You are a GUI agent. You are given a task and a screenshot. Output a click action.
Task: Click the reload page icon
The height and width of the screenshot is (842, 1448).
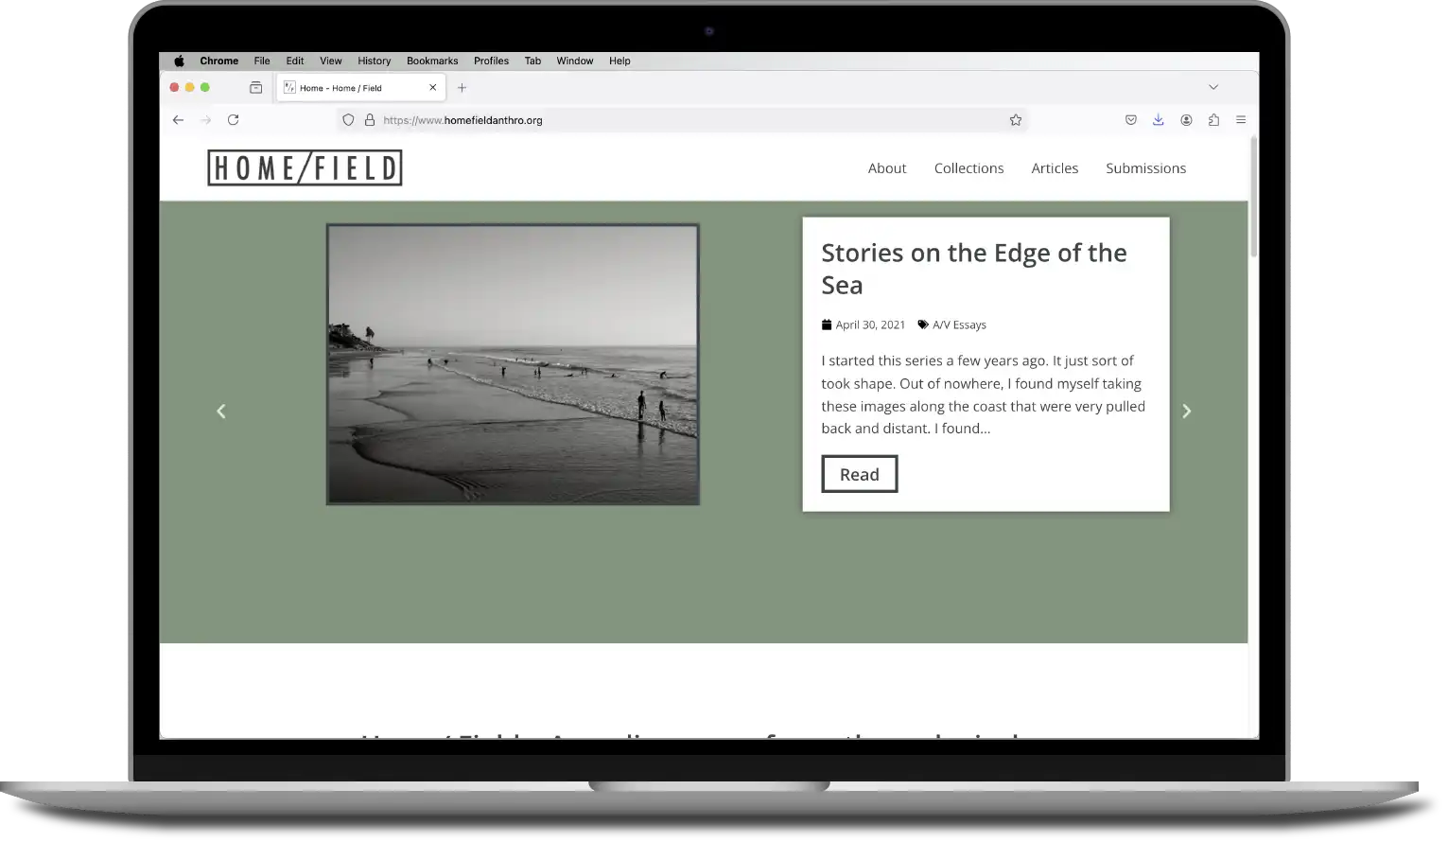233,120
